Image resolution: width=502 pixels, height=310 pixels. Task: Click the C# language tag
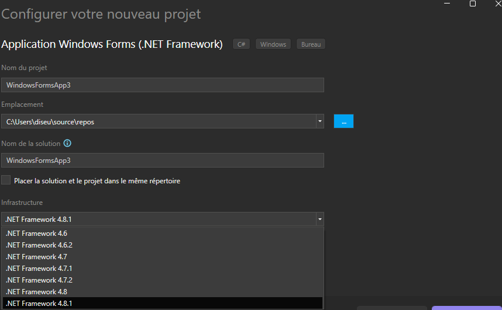point(242,44)
